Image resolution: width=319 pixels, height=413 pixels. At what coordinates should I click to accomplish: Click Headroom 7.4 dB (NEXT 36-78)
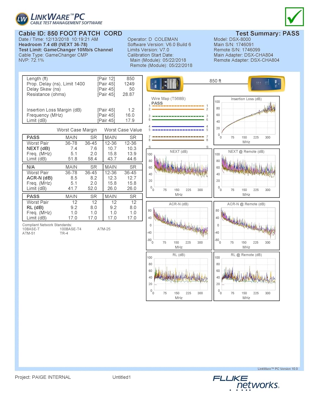click(53, 45)
